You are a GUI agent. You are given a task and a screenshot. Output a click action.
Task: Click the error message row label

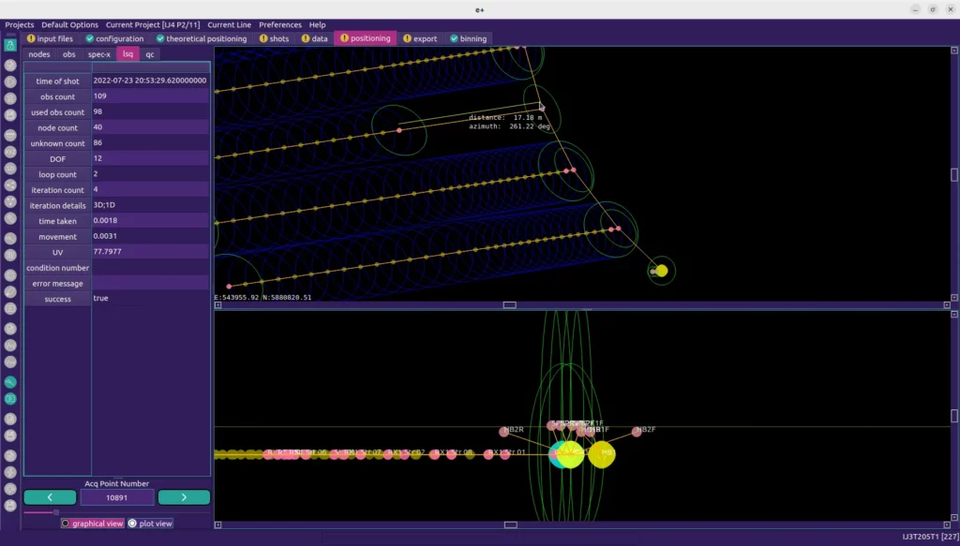(57, 284)
